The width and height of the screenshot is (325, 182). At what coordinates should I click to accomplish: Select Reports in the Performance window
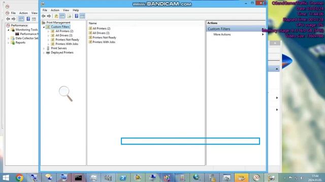(20, 42)
